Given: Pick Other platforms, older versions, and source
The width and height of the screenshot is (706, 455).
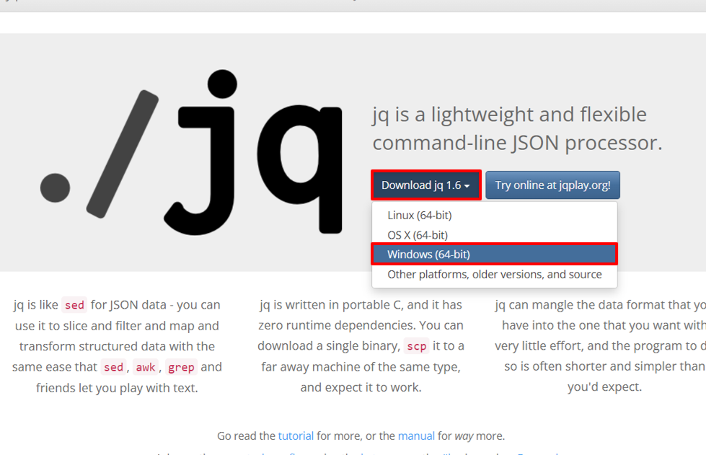Looking at the screenshot, I should pyautogui.click(x=494, y=274).
